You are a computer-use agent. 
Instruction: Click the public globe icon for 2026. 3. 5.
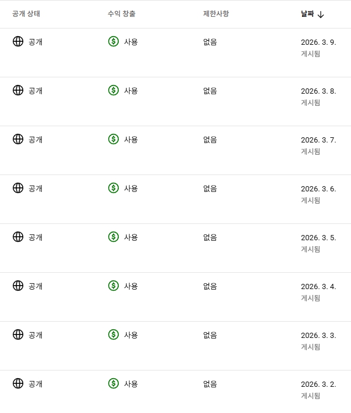click(18, 237)
